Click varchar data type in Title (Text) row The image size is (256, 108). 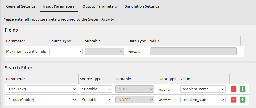(x=165, y=89)
